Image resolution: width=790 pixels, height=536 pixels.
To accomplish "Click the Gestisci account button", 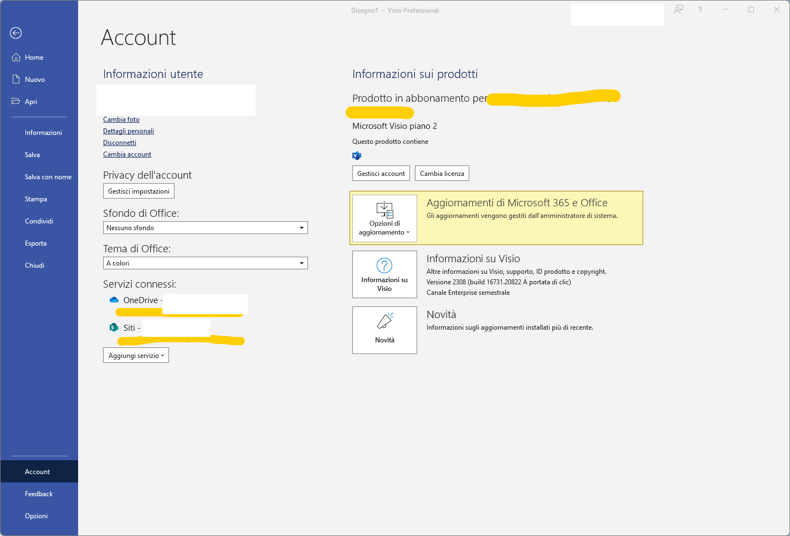I will pos(381,174).
